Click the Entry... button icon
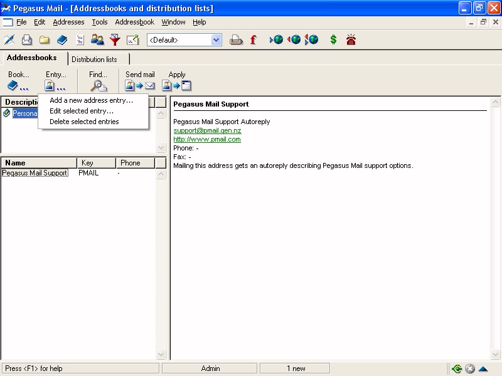Image resolution: width=502 pixels, height=376 pixels. pyautogui.click(x=55, y=86)
